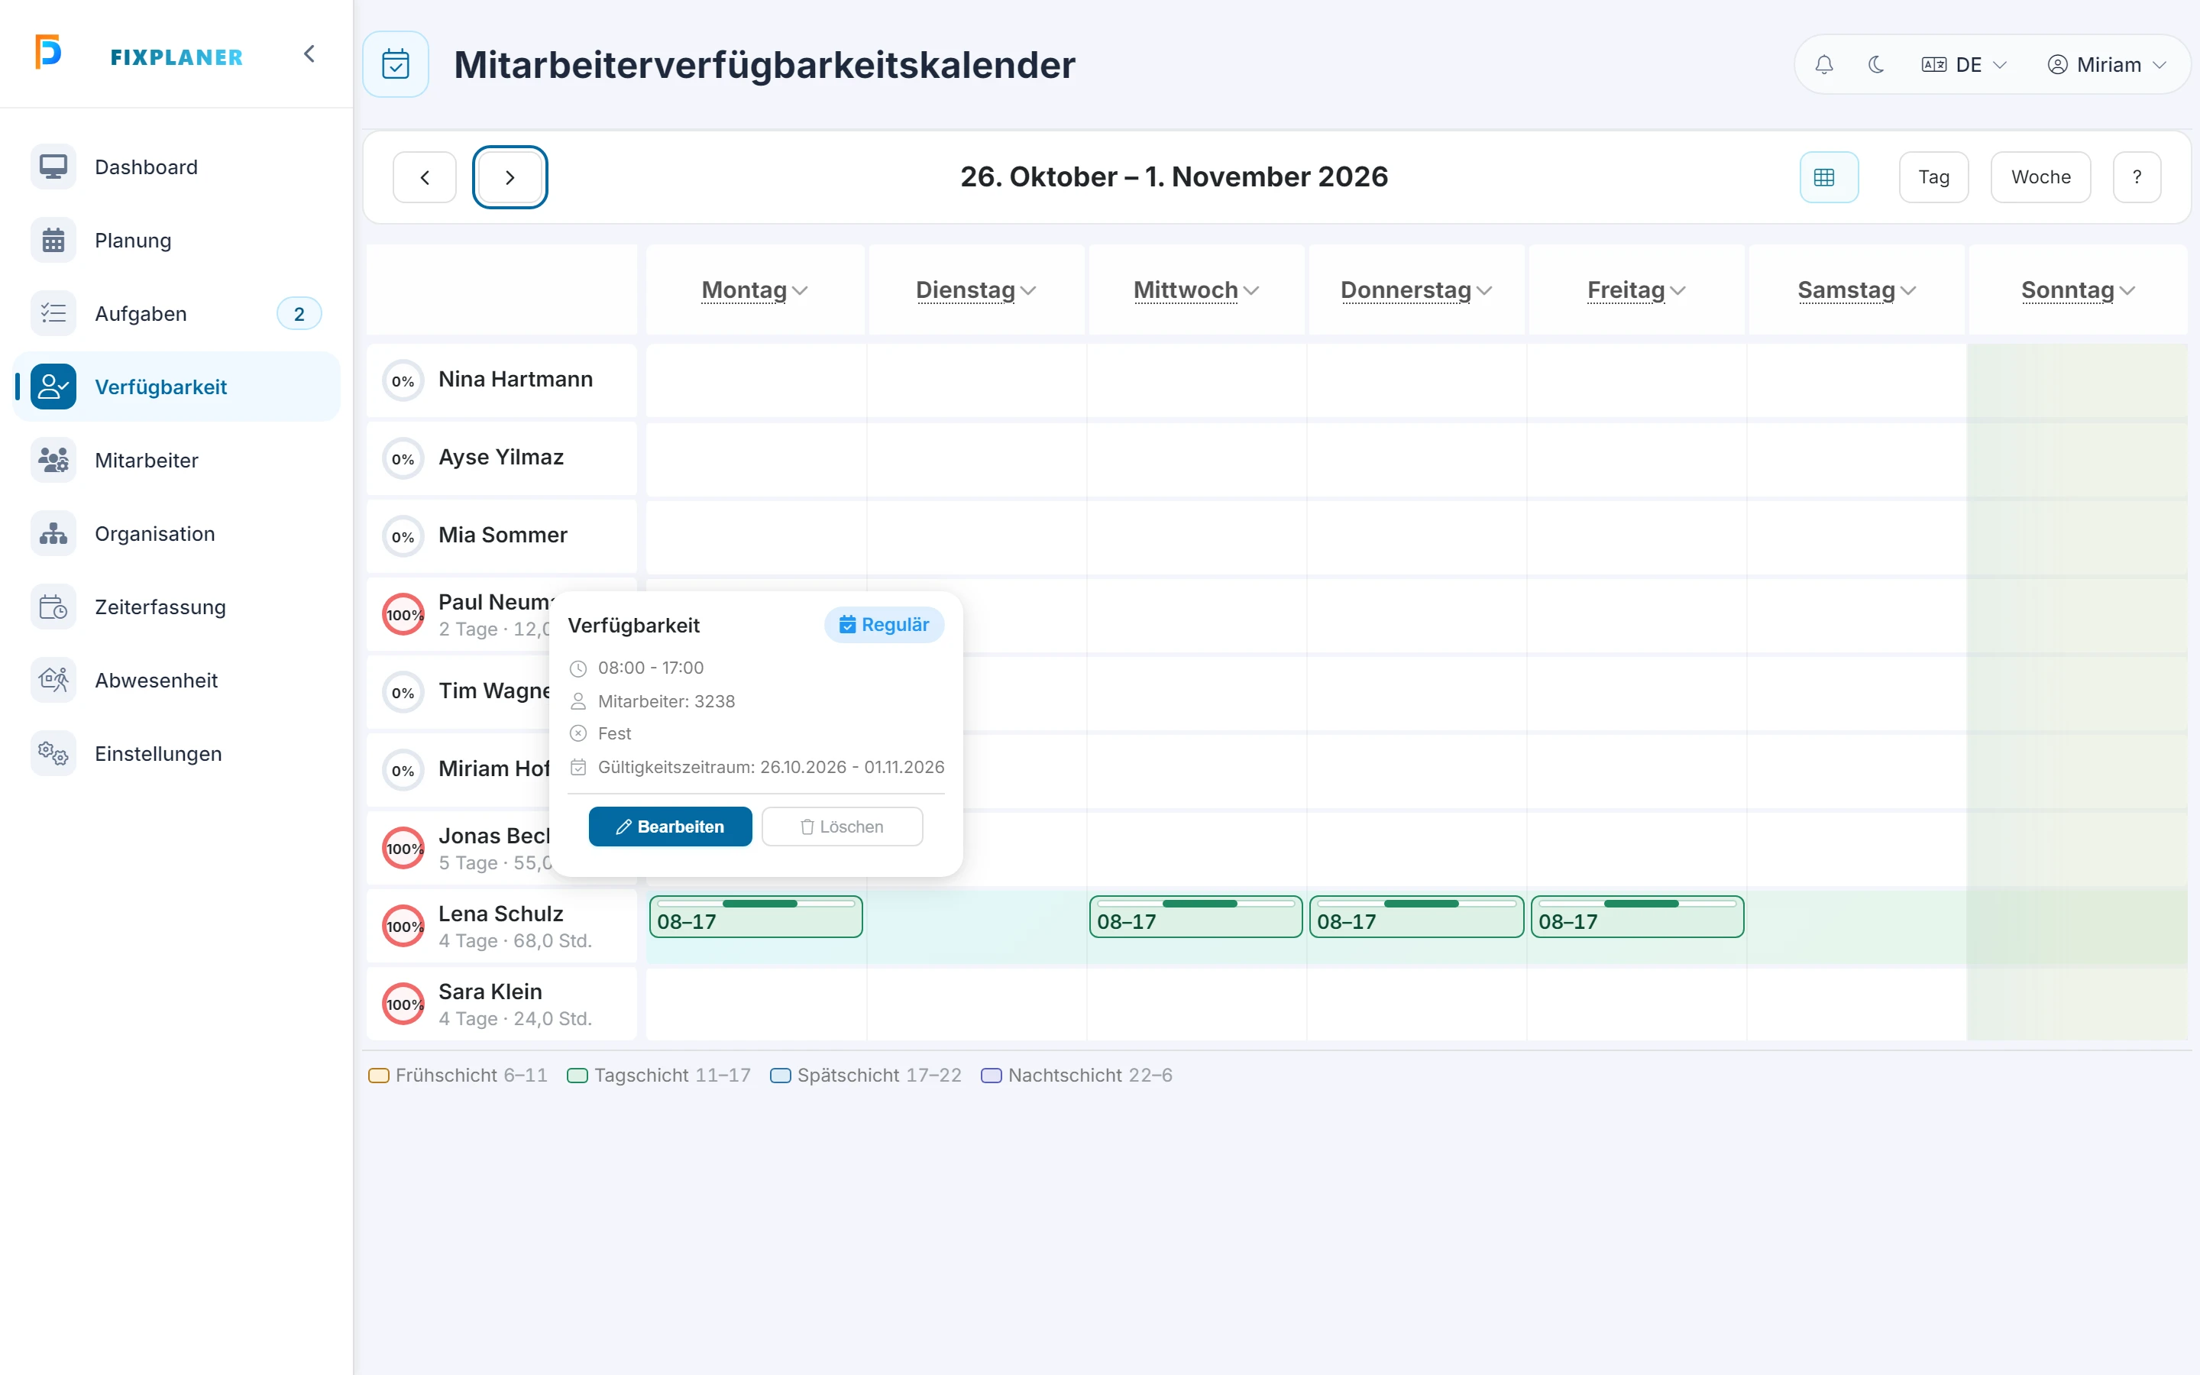Open Dashboard in the sidebar
Screen dimensions: 2200x1375
tap(177, 167)
